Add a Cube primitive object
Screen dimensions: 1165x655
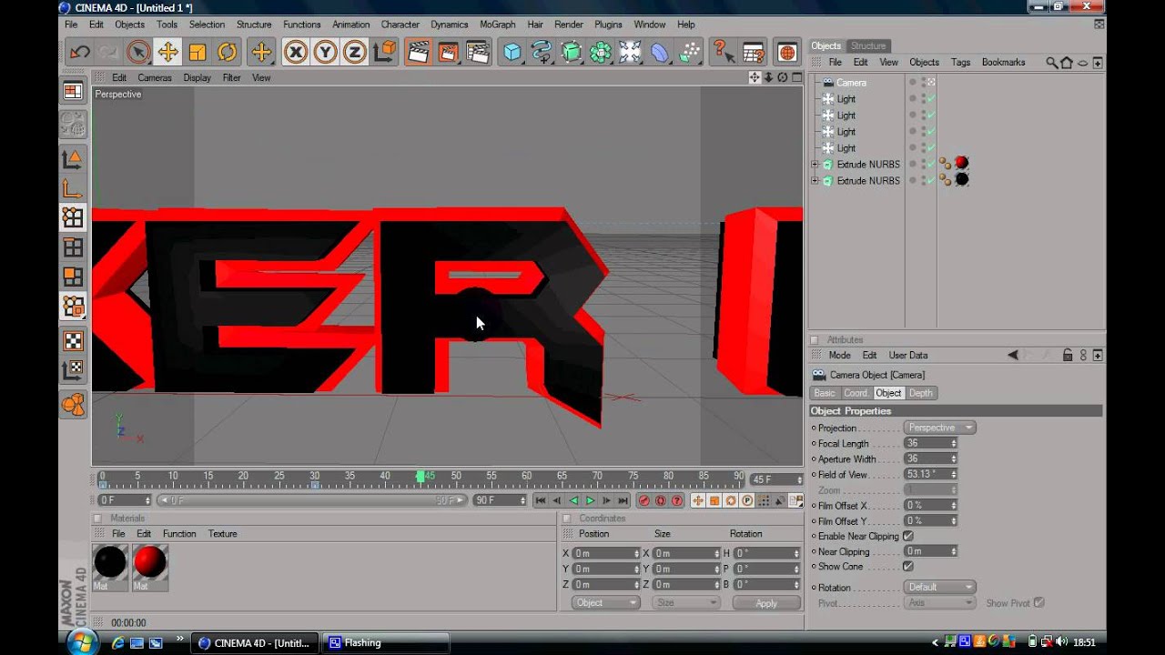tap(512, 52)
